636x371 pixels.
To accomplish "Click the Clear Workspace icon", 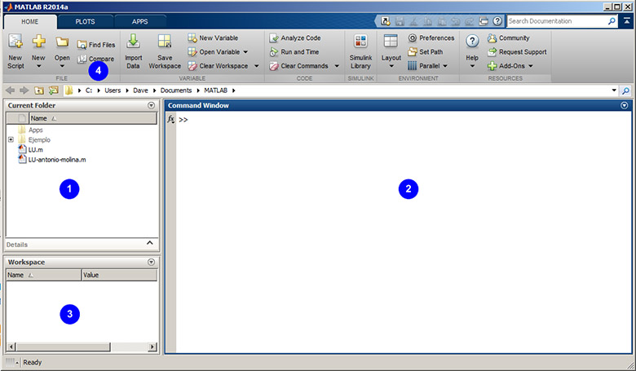I will (x=192, y=66).
